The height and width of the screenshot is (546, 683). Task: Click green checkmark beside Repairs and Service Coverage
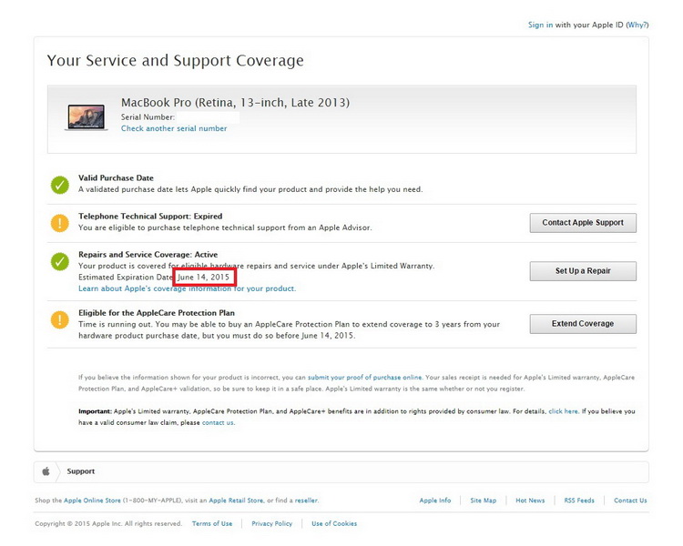coord(60,261)
